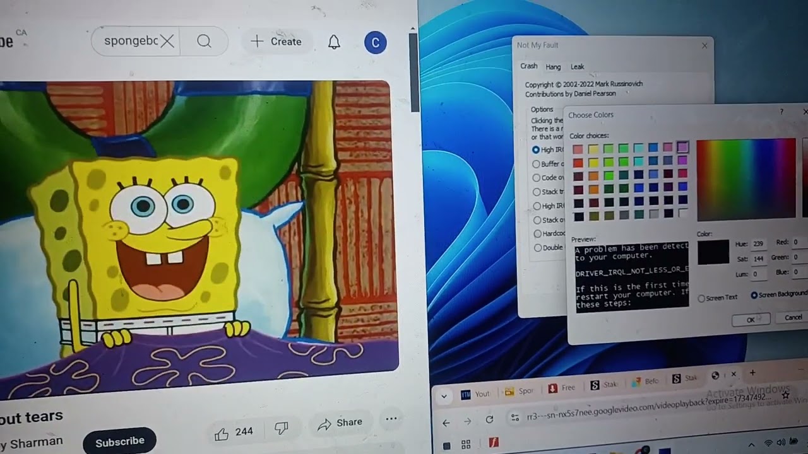The image size is (808, 454).
Task: Open the apps grid icon in bookmarks bar
Action: [x=466, y=445]
